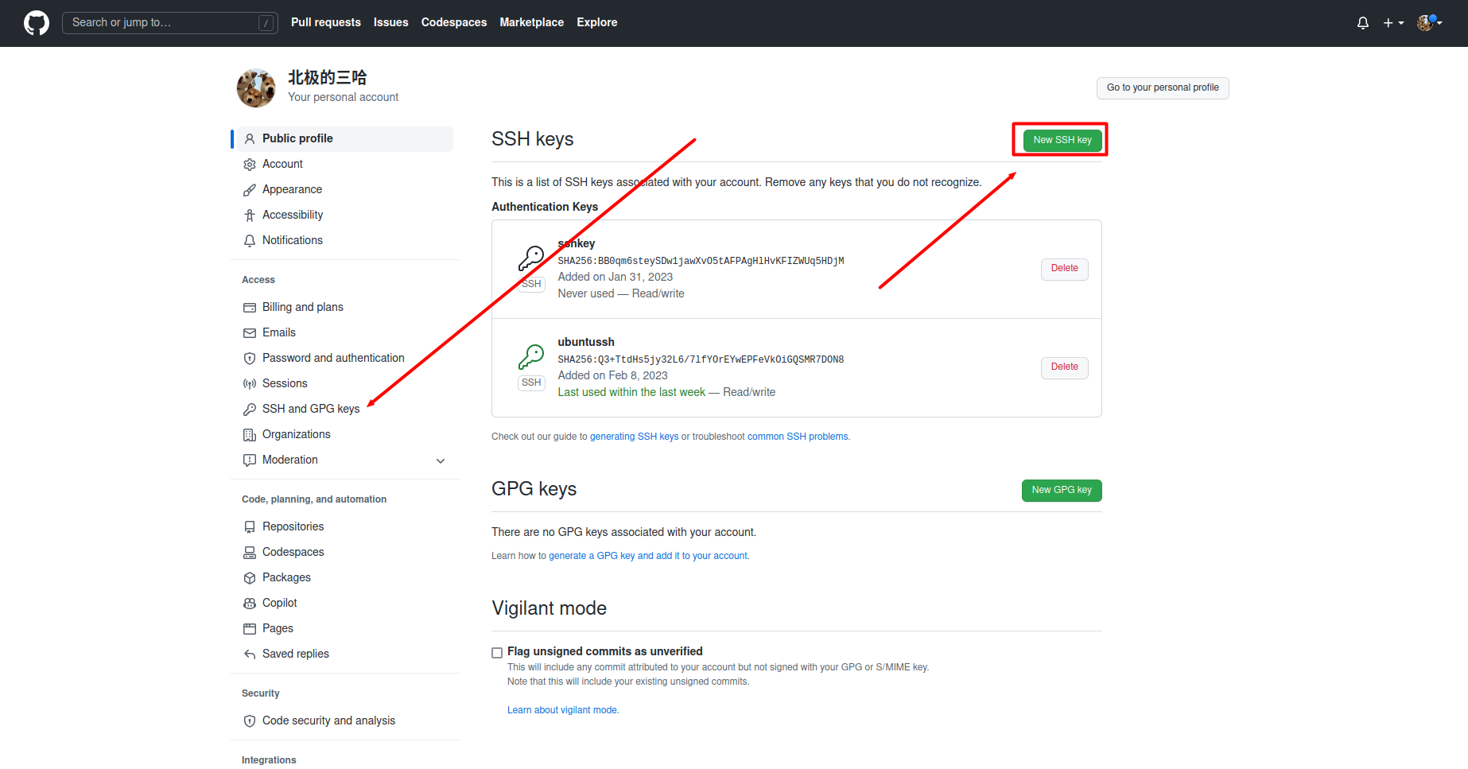
Task: Expand the Moderation section chevron
Action: [x=441, y=460]
